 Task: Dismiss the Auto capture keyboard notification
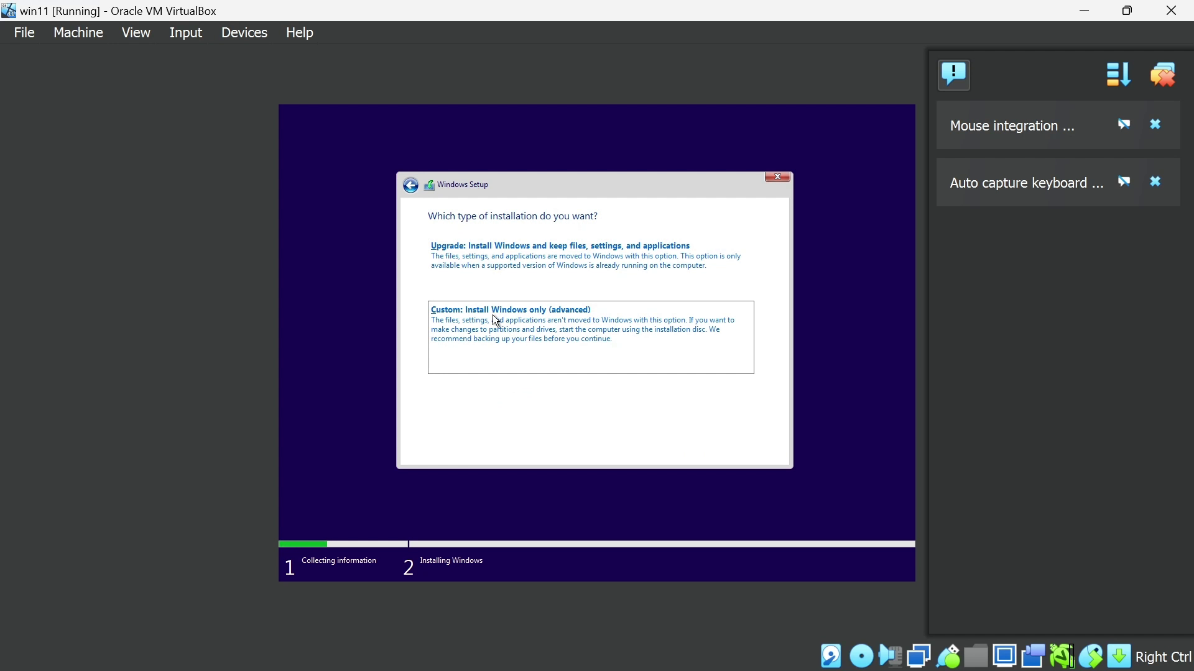point(1155,182)
